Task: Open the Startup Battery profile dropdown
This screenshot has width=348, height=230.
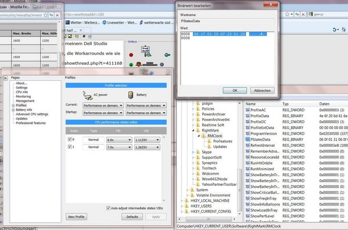Action: click(146, 113)
